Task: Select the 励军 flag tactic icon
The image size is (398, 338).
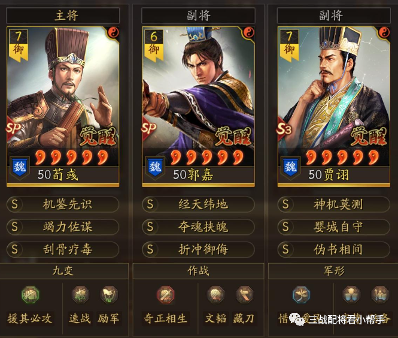Action: (109, 294)
